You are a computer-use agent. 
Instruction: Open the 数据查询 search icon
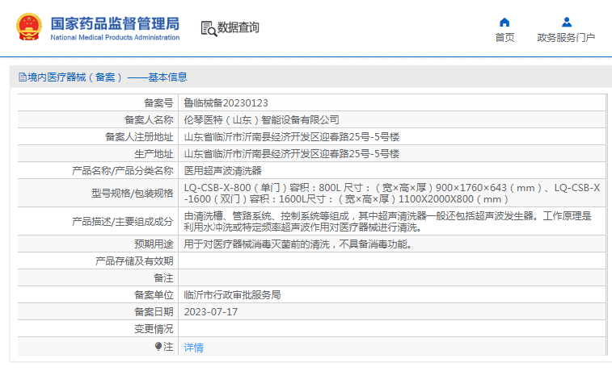point(209,29)
